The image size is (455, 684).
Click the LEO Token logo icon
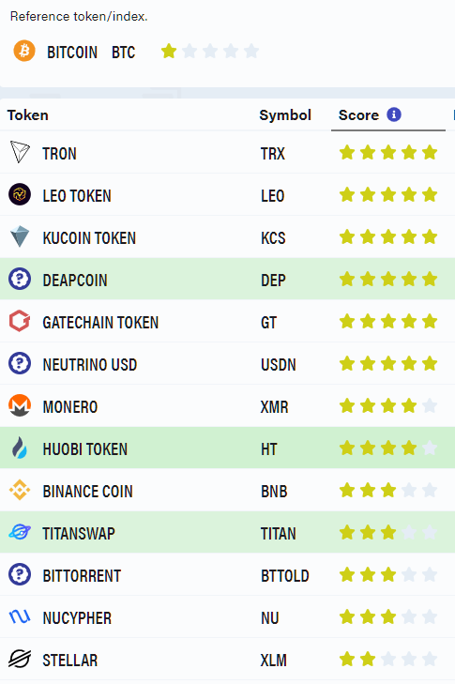pyautogui.click(x=20, y=194)
